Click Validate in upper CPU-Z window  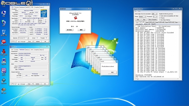[x=38, y=41]
